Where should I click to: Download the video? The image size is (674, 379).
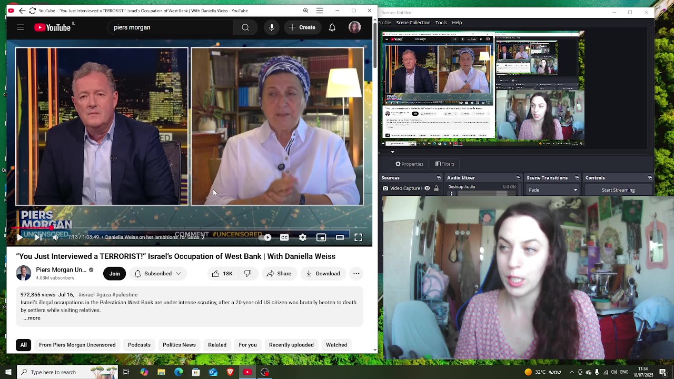[x=323, y=274]
